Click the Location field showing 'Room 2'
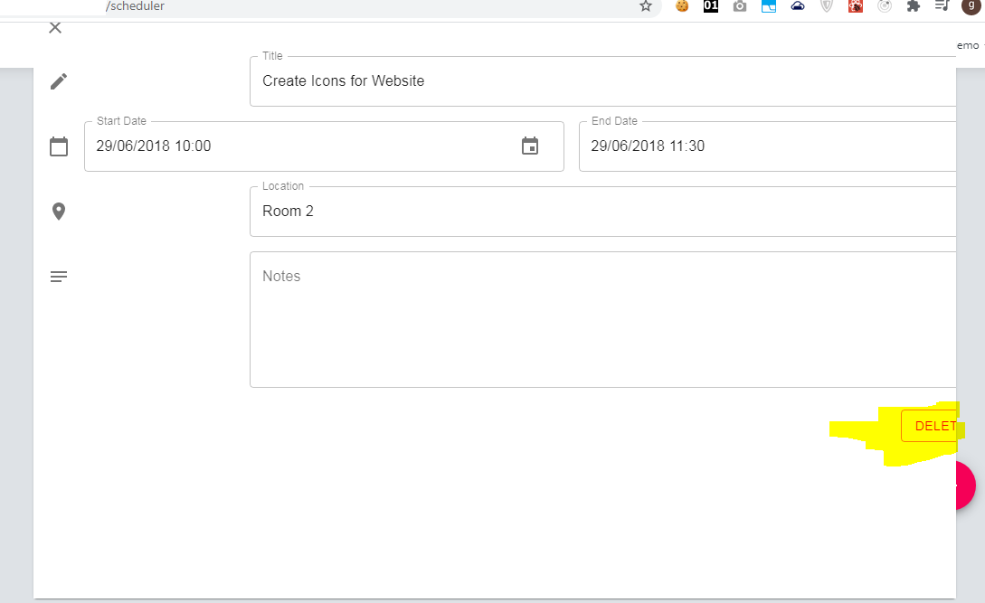985x603 pixels. (452, 211)
